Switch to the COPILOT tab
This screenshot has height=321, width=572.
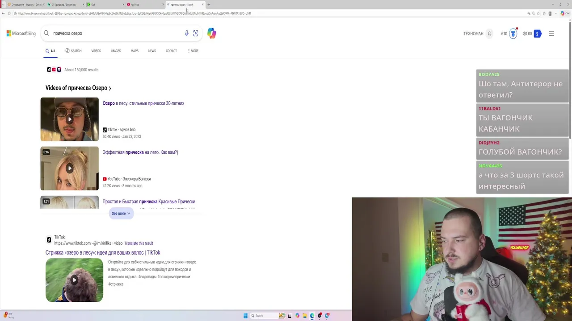[171, 51]
